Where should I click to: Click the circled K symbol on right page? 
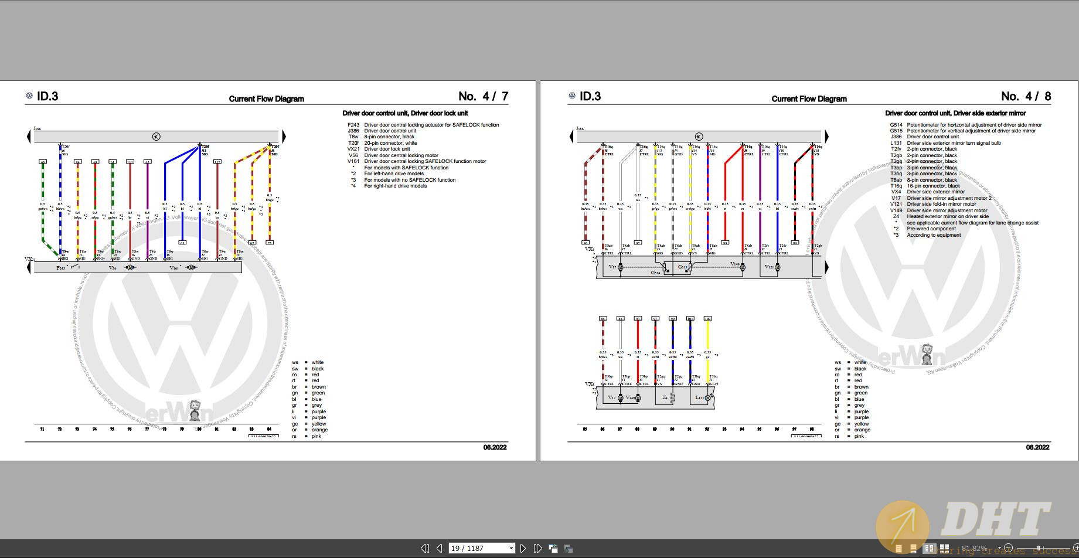click(697, 137)
